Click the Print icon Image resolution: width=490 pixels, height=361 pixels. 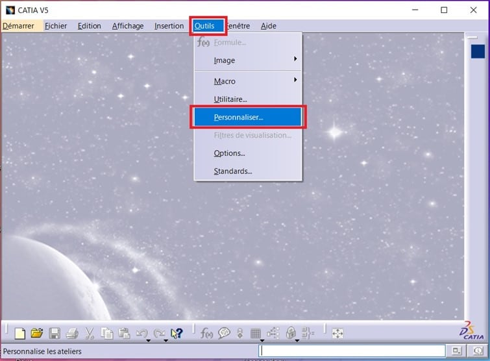72,334
